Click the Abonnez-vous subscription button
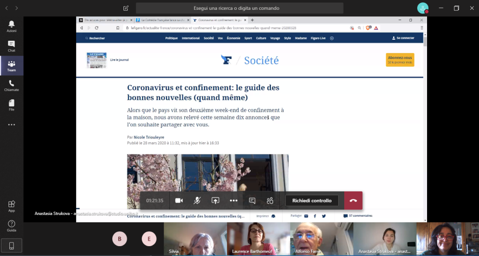This screenshot has height=256, width=479. point(400,59)
